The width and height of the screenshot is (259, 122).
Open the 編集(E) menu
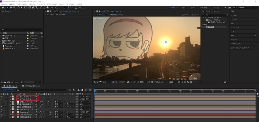12,4
